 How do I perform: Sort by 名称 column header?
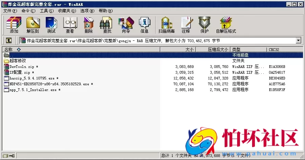pos(81,50)
